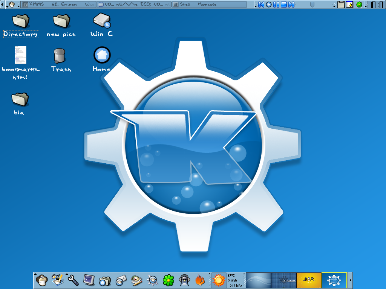
Task: Open the Home folder icon
Action: click(102, 55)
